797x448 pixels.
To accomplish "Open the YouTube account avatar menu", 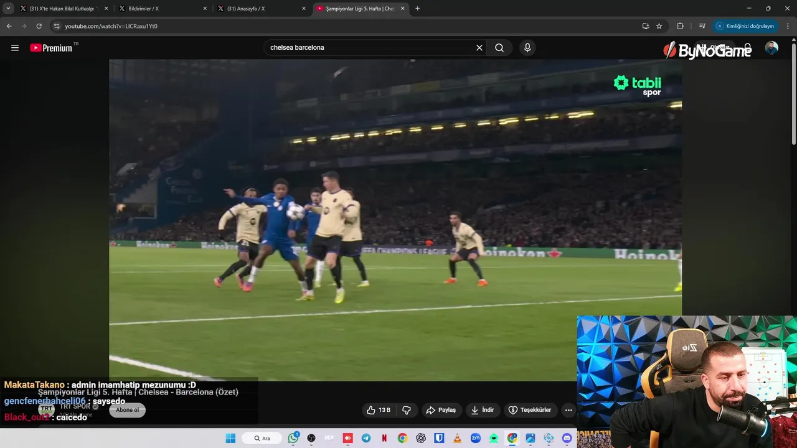I will [771, 48].
